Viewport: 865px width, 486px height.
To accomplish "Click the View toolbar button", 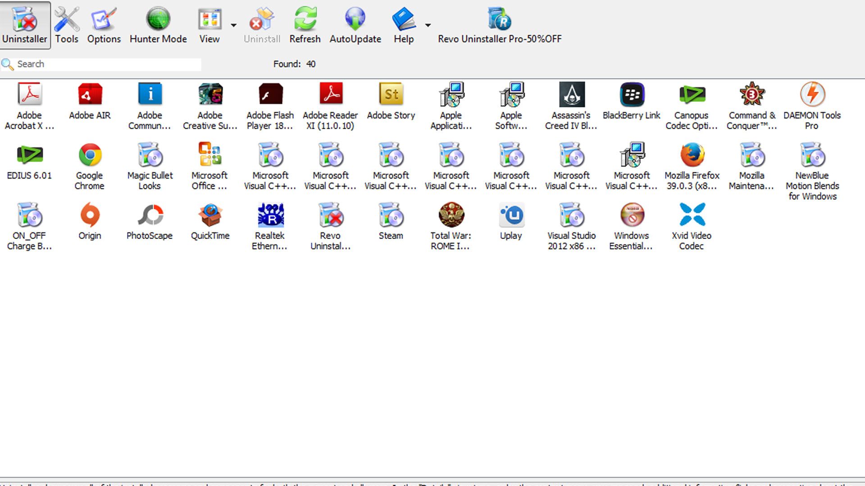I will coord(209,25).
